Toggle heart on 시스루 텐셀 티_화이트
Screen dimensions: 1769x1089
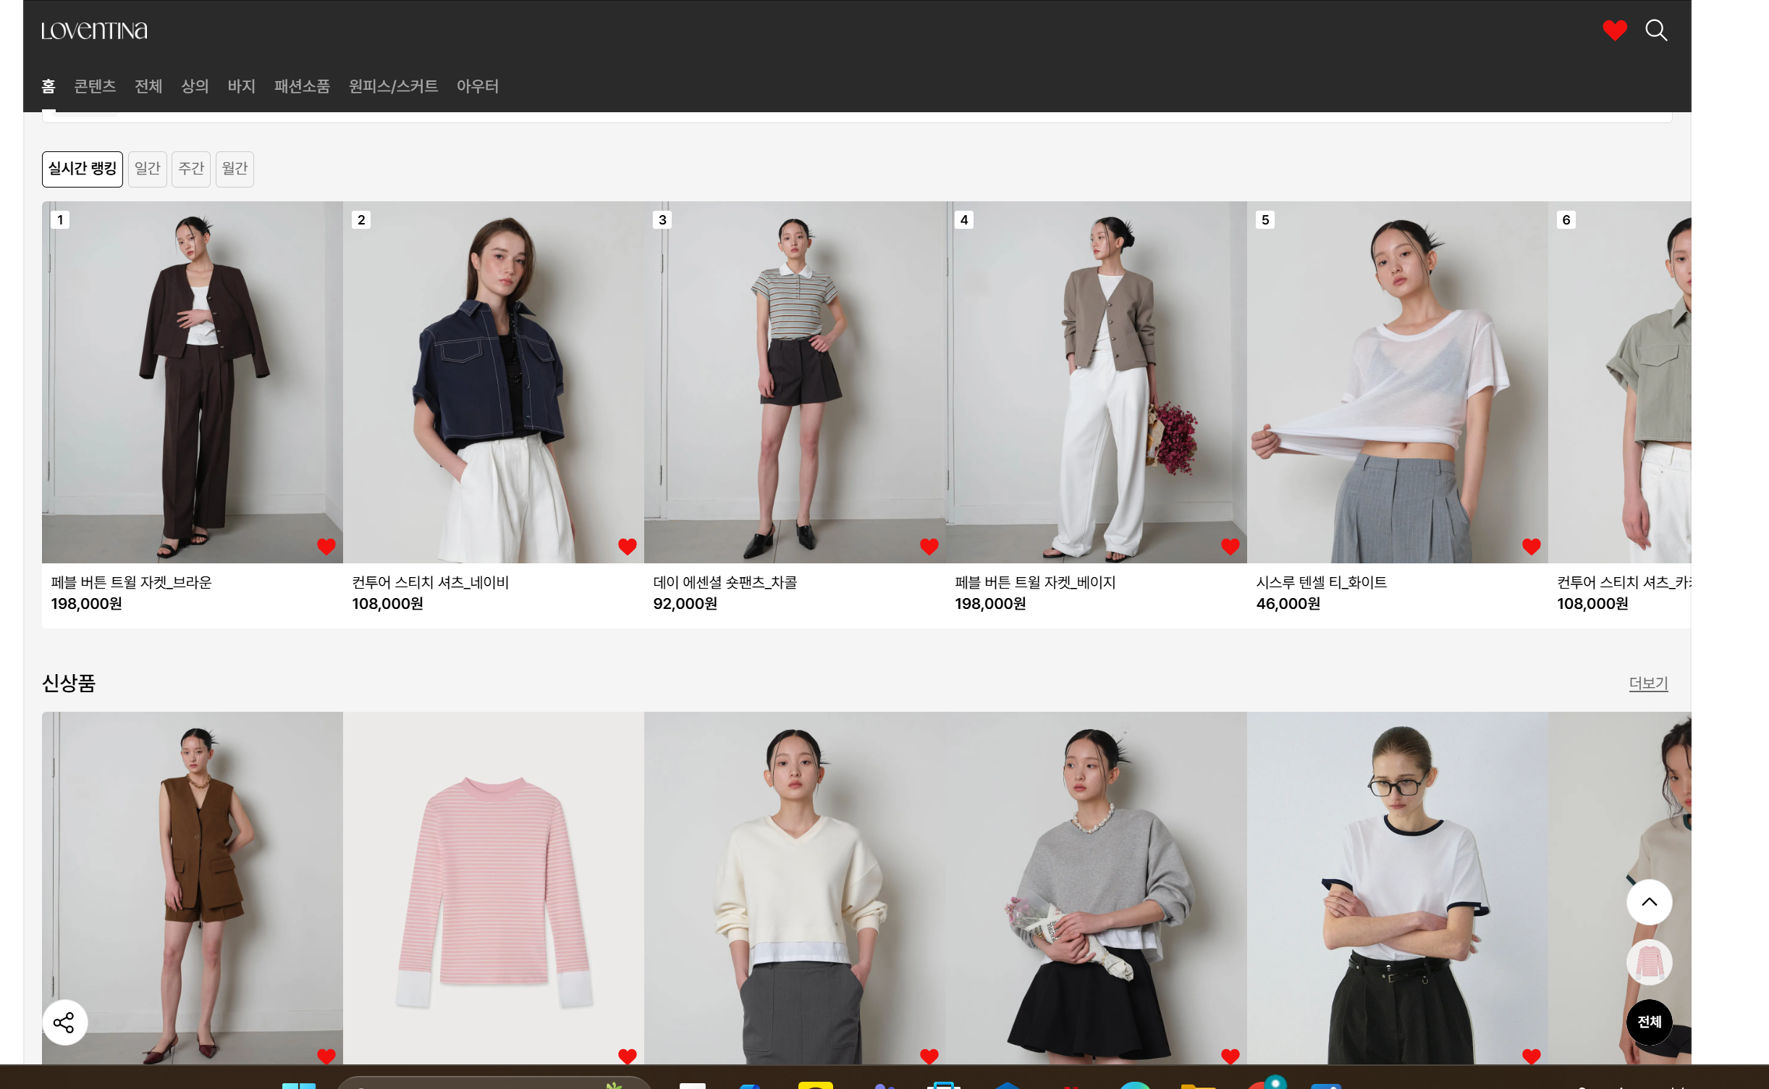click(x=1531, y=547)
